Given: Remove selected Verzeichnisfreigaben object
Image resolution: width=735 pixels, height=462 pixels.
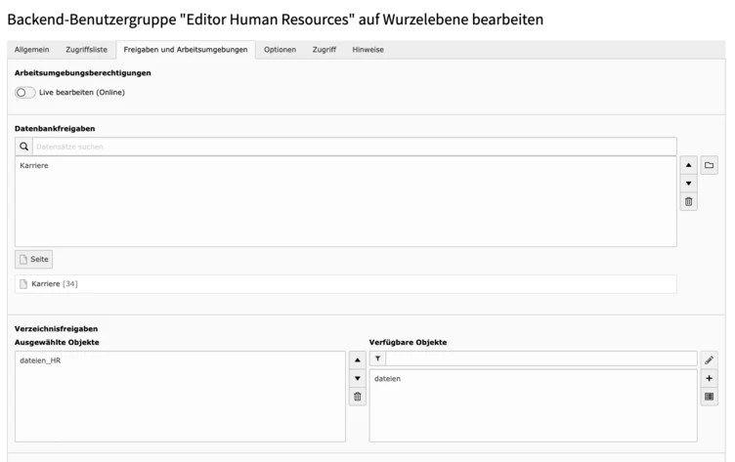Looking at the screenshot, I should click(x=357, y=397).
